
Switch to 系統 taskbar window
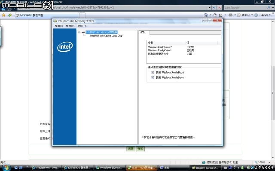(173, 168)
